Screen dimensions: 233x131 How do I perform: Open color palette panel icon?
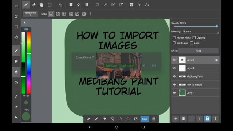coord(16,61)
